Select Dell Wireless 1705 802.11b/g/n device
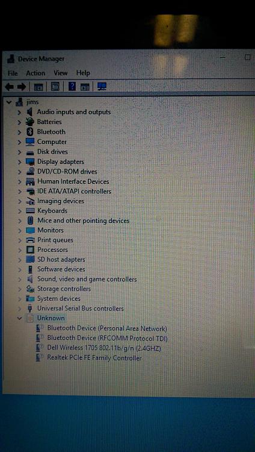255x452 pixels. click(x=104, y=348)
